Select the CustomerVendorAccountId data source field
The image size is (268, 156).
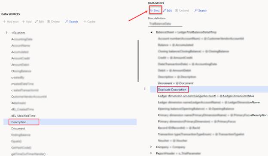click(29, 97)
